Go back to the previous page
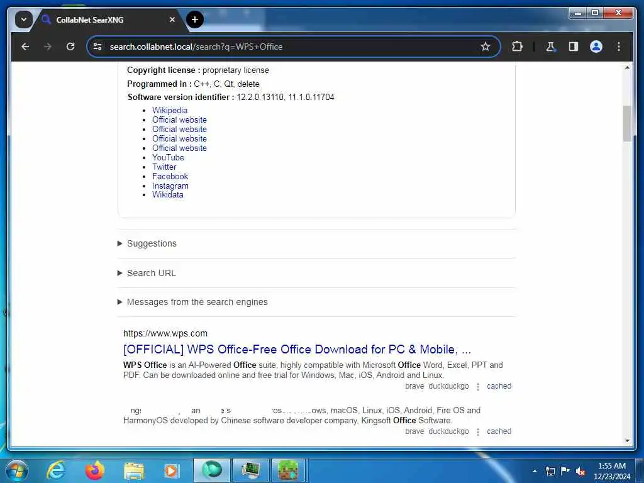Viewport: 644px width, 483px height. click(25, 47)
